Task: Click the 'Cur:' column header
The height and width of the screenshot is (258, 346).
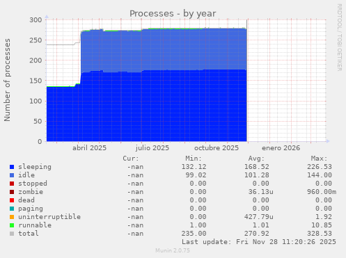Action: pyautogui.click(x=131, y=159)
